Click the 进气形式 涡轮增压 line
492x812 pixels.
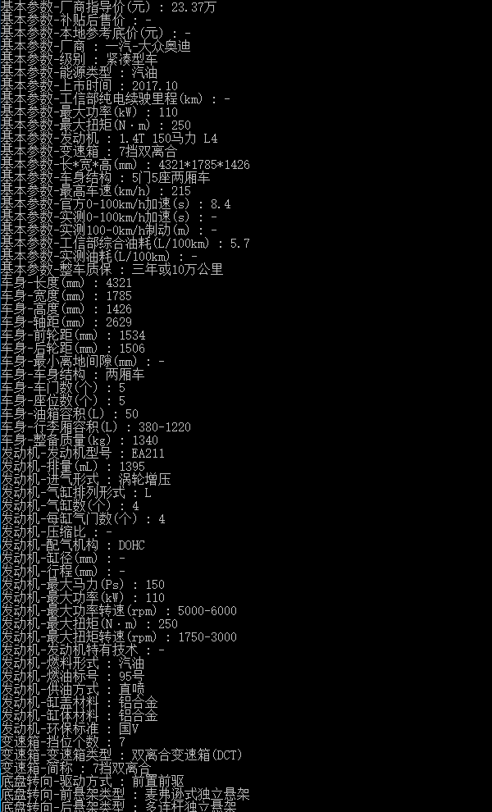click(85, 480)
